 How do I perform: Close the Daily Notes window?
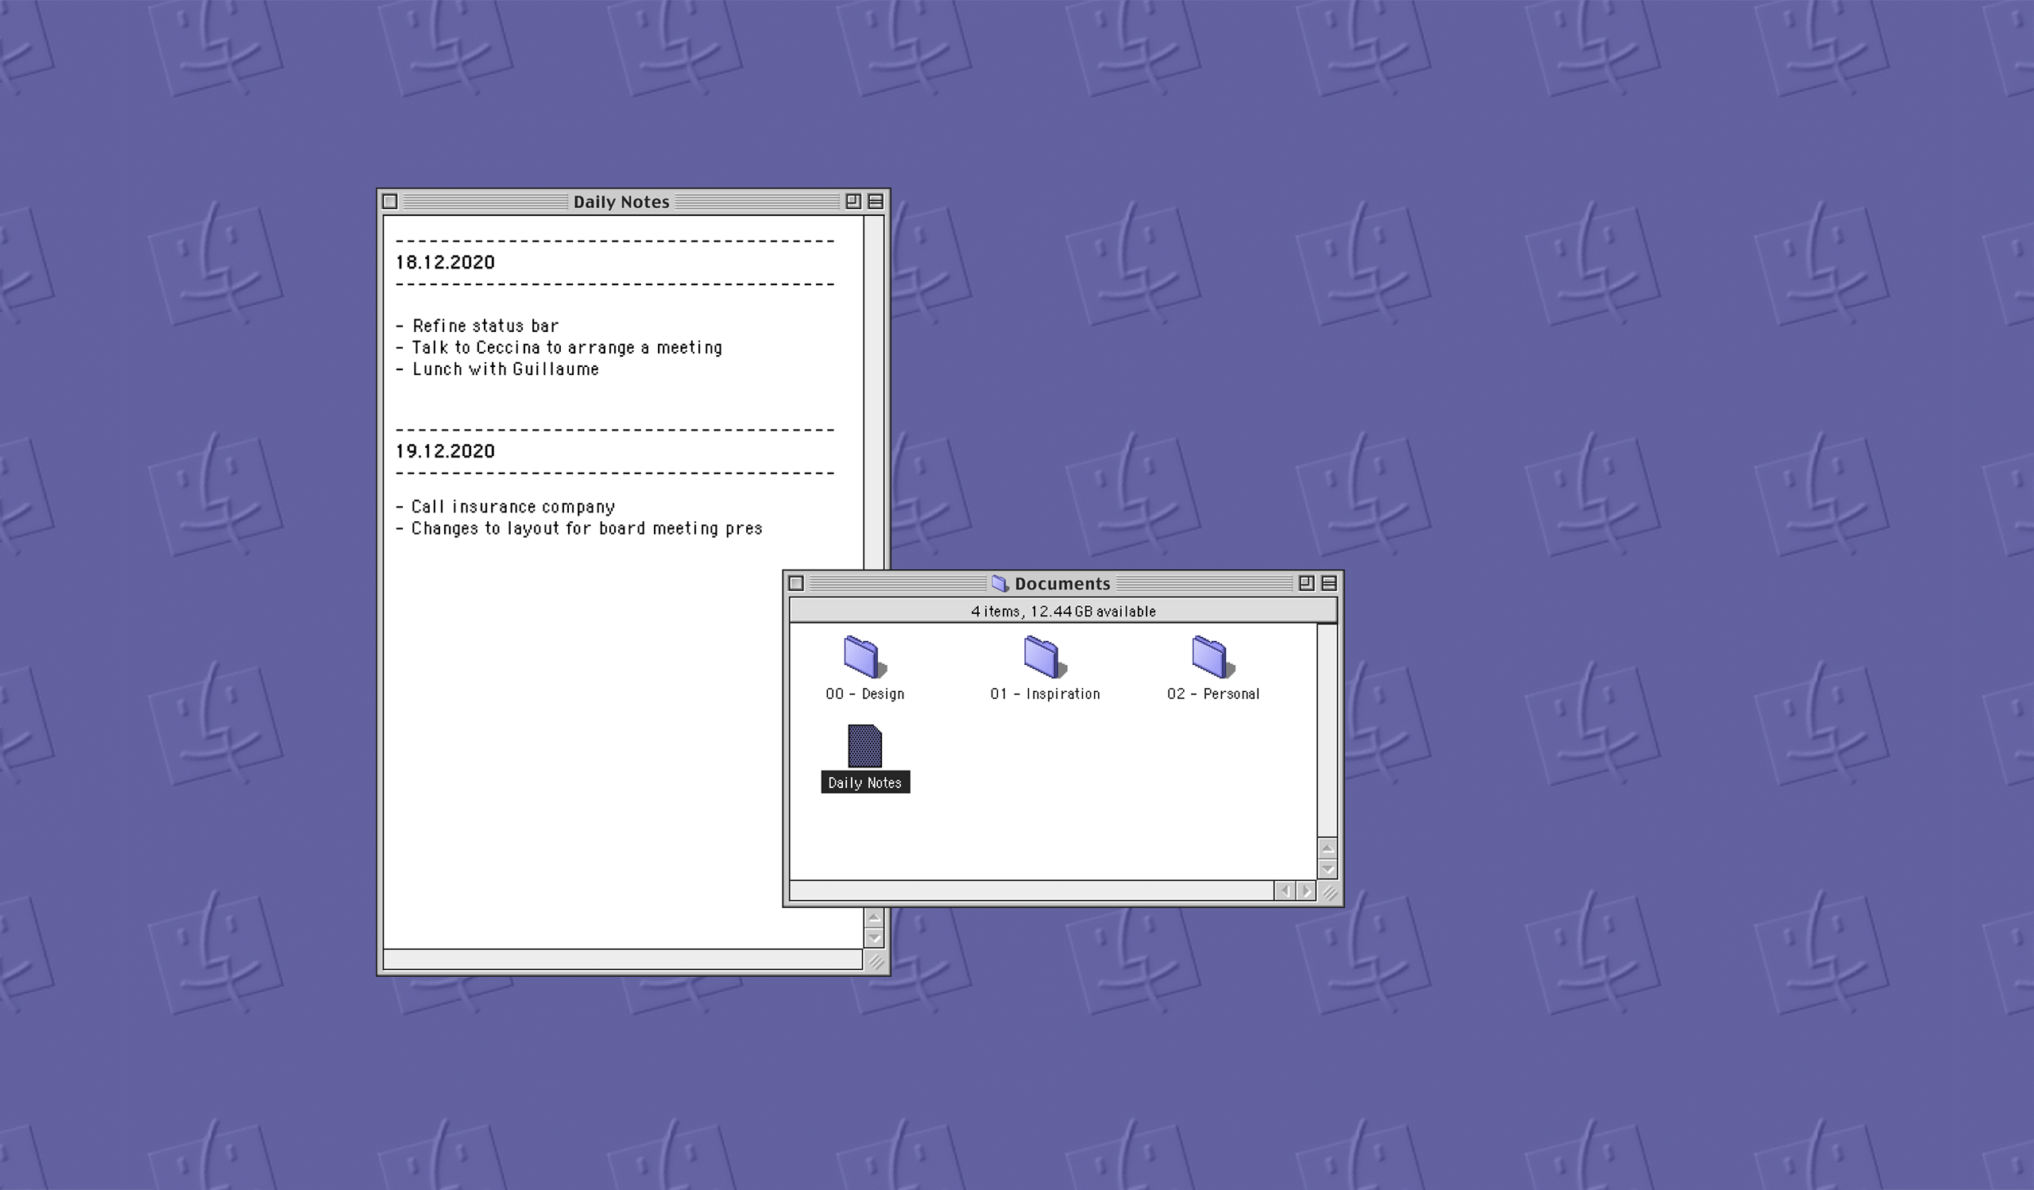390,202
